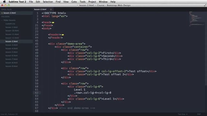The image size is (207, 116).
Task: Open lesson-4.html in the sidebar
Action: (12, 49)
